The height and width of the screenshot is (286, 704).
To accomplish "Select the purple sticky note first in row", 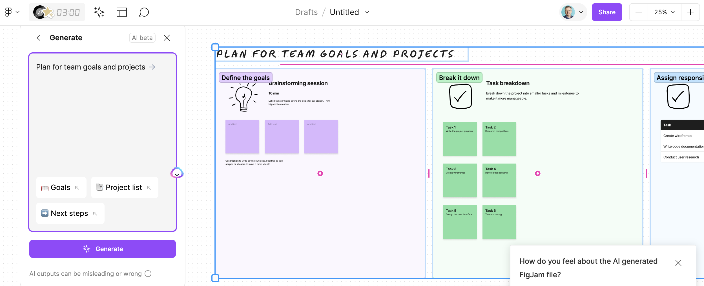I will click(x=242, y=137).
